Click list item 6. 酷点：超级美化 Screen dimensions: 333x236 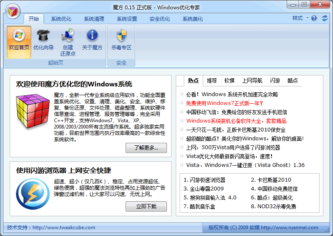(x=271, y=198)
